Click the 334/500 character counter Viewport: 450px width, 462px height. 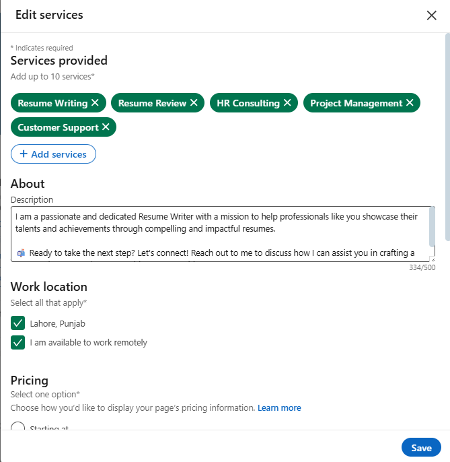422,267
